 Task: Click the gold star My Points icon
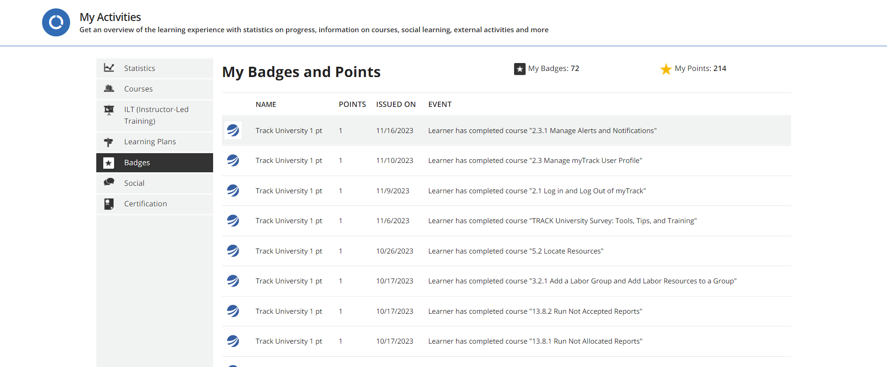pyautogui.click(x=666, y=69)
